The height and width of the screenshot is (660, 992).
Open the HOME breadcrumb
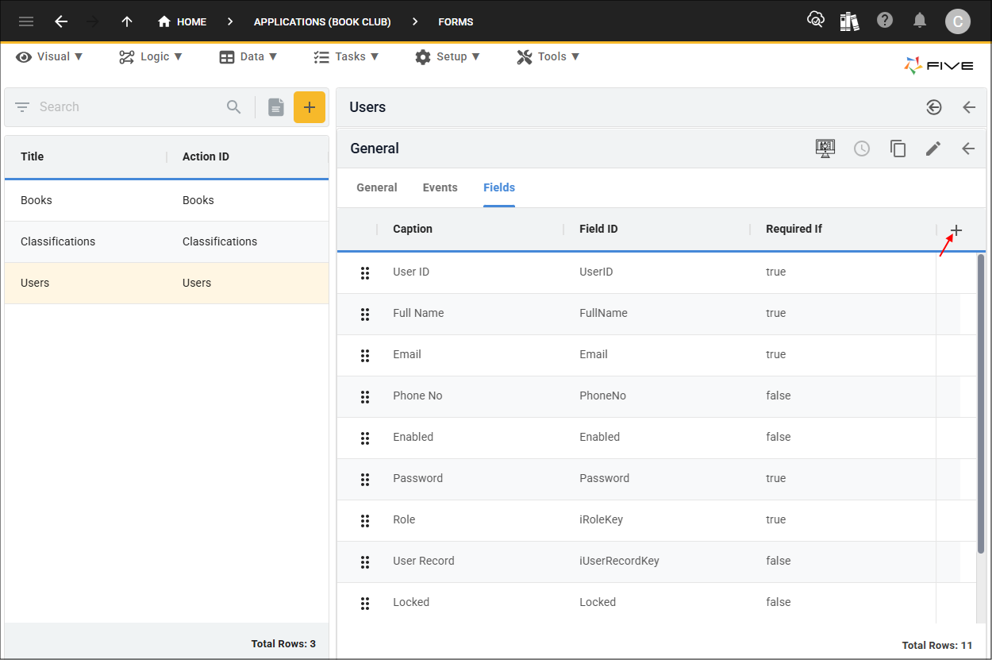point(182,21)
